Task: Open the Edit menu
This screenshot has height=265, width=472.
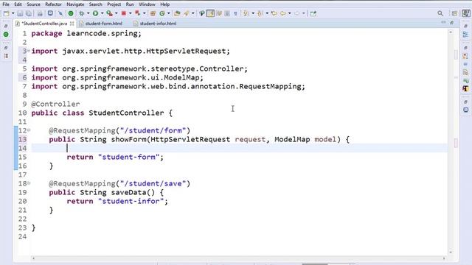Action: [x=18, y=4]
